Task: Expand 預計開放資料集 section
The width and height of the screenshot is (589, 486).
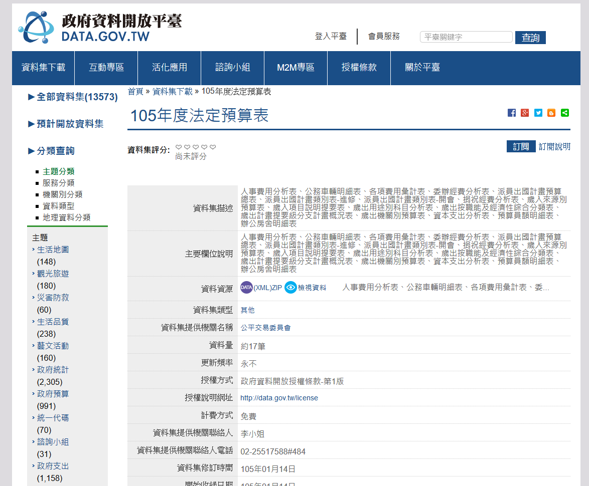Action: click(66, 124)
